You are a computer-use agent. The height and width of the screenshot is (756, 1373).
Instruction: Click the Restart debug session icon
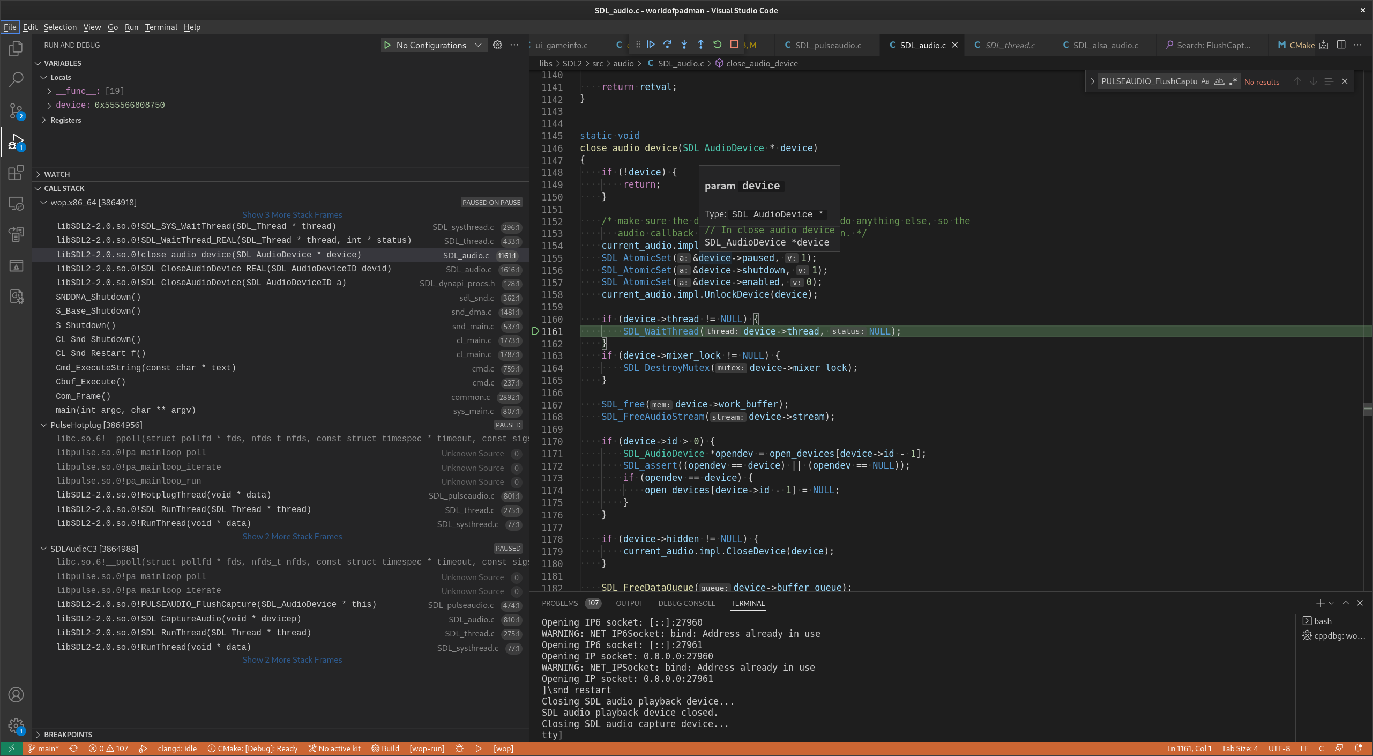click(717, 45)
